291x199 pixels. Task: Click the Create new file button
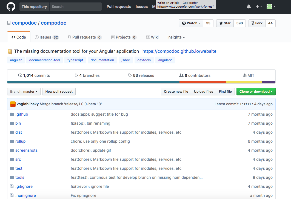(176, 92)
